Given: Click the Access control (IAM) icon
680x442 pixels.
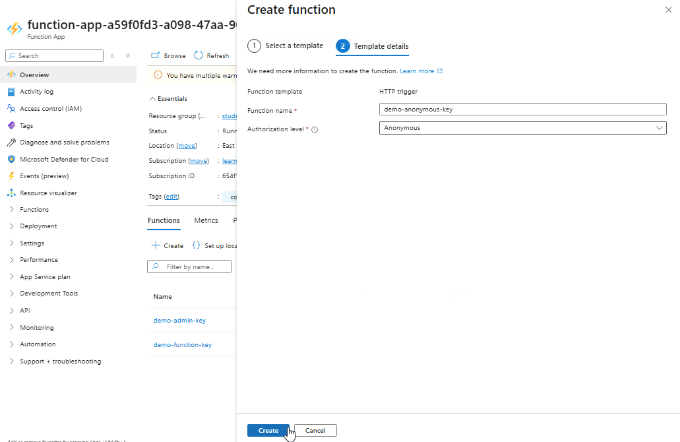Looking at the screenshot, I should coord(11,109).
